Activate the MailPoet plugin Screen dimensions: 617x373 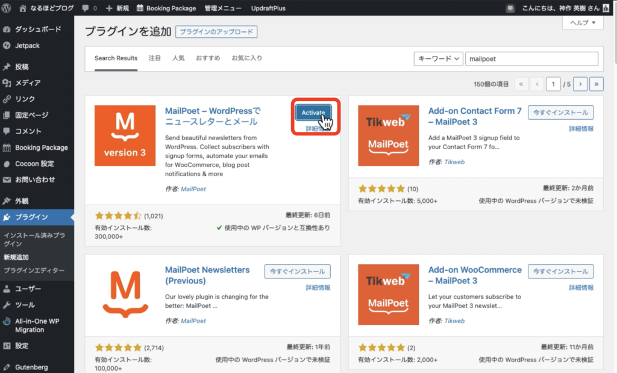(313, 113)
